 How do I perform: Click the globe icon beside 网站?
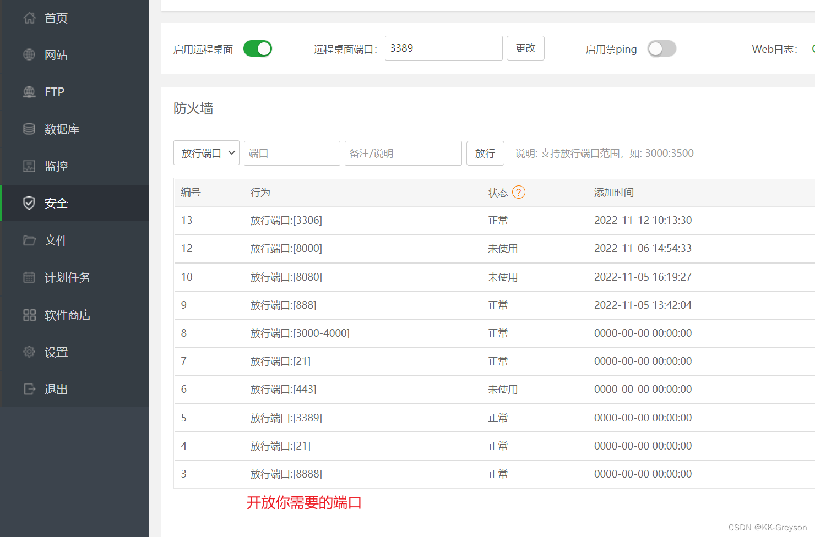coord(29,55)
